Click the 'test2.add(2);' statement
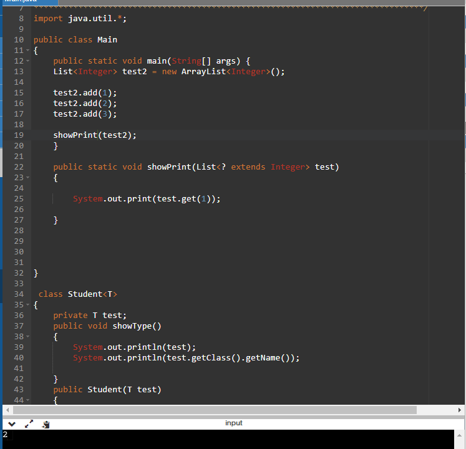This screenshot has width=466, height=449. (x=85, y=104)
